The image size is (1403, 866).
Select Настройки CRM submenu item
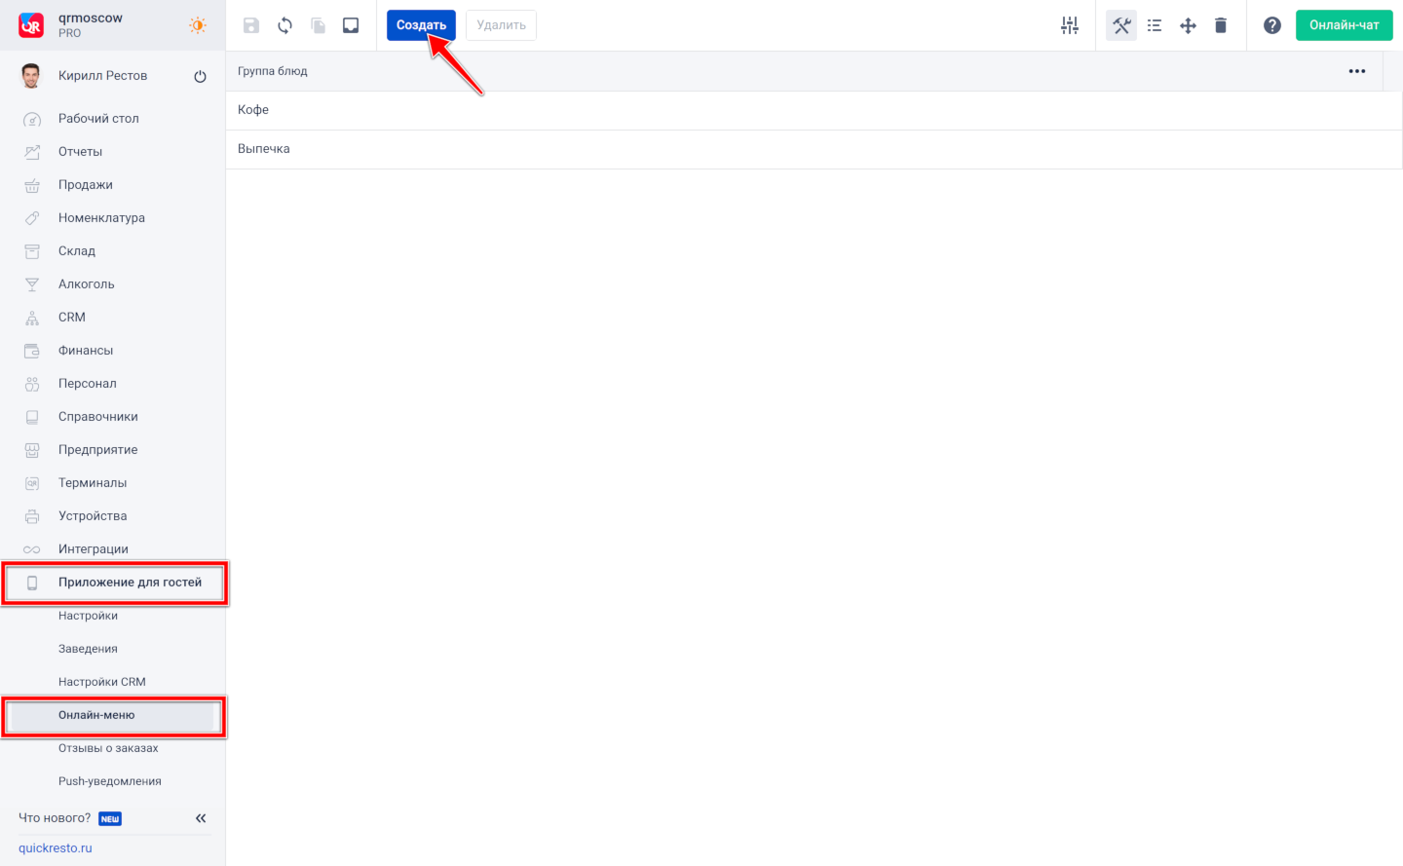pos(102,682)
